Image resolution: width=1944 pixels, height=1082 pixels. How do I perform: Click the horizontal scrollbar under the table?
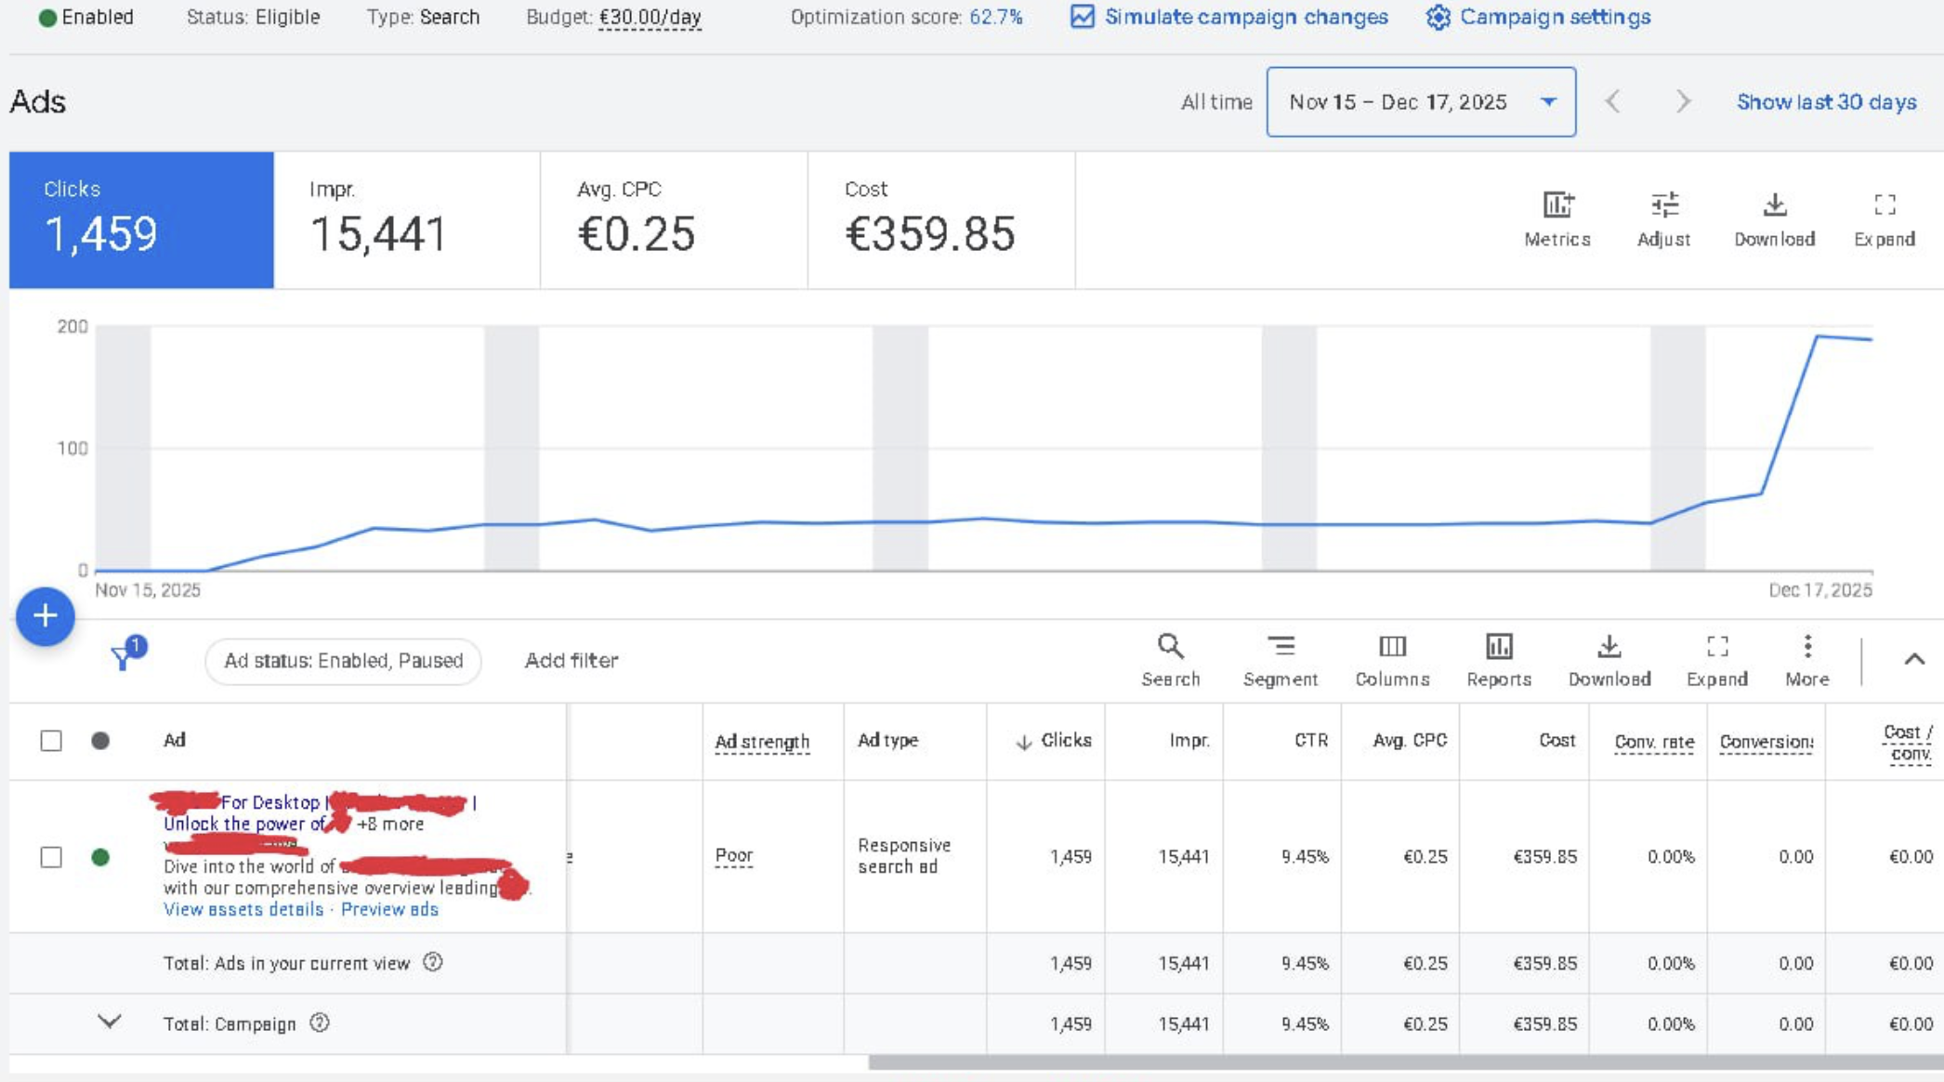coord(1394,1062)
